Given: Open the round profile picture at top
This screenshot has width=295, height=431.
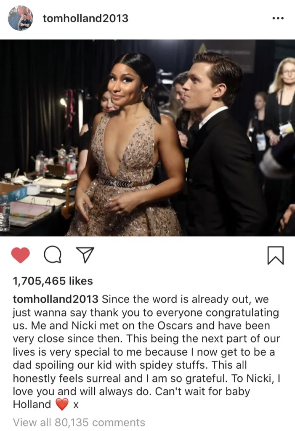Looking at the screenshot, I should (21, 18).
